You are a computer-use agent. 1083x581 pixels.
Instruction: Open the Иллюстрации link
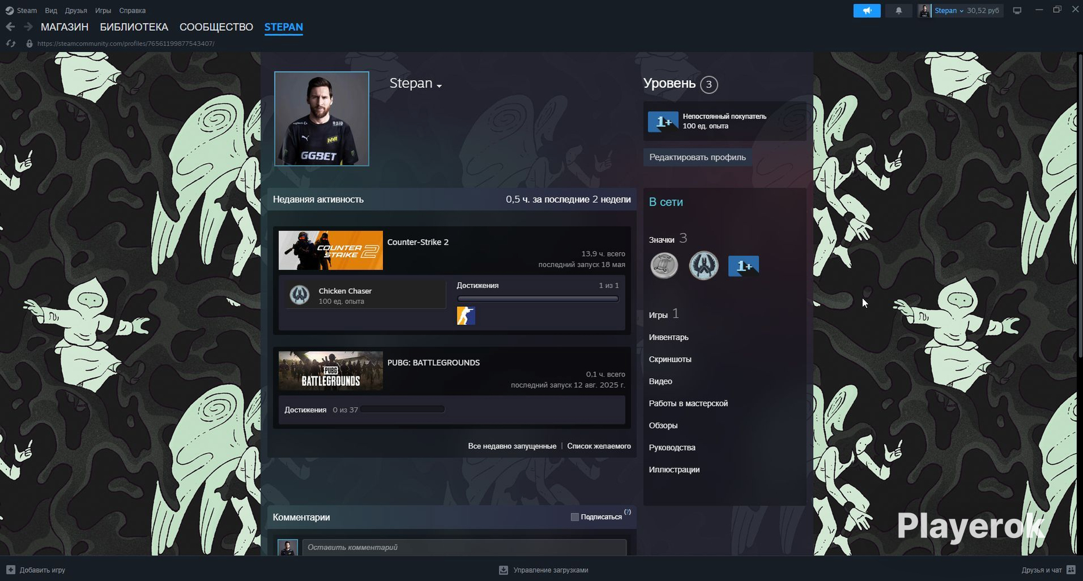click(674, 469)
